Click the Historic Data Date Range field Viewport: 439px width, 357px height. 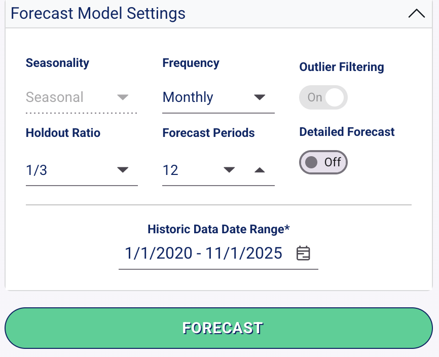(x=203, y=253)
